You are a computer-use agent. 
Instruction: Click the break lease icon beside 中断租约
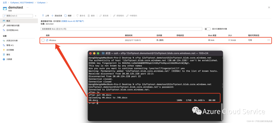[127, 16]
